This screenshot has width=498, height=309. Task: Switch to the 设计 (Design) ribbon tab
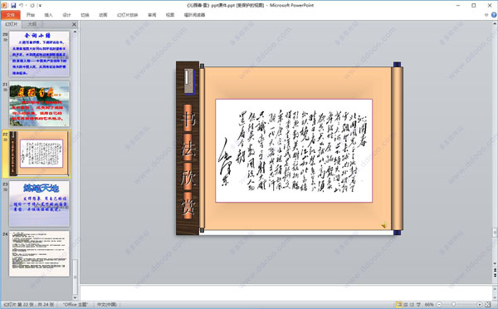[66, 15]
